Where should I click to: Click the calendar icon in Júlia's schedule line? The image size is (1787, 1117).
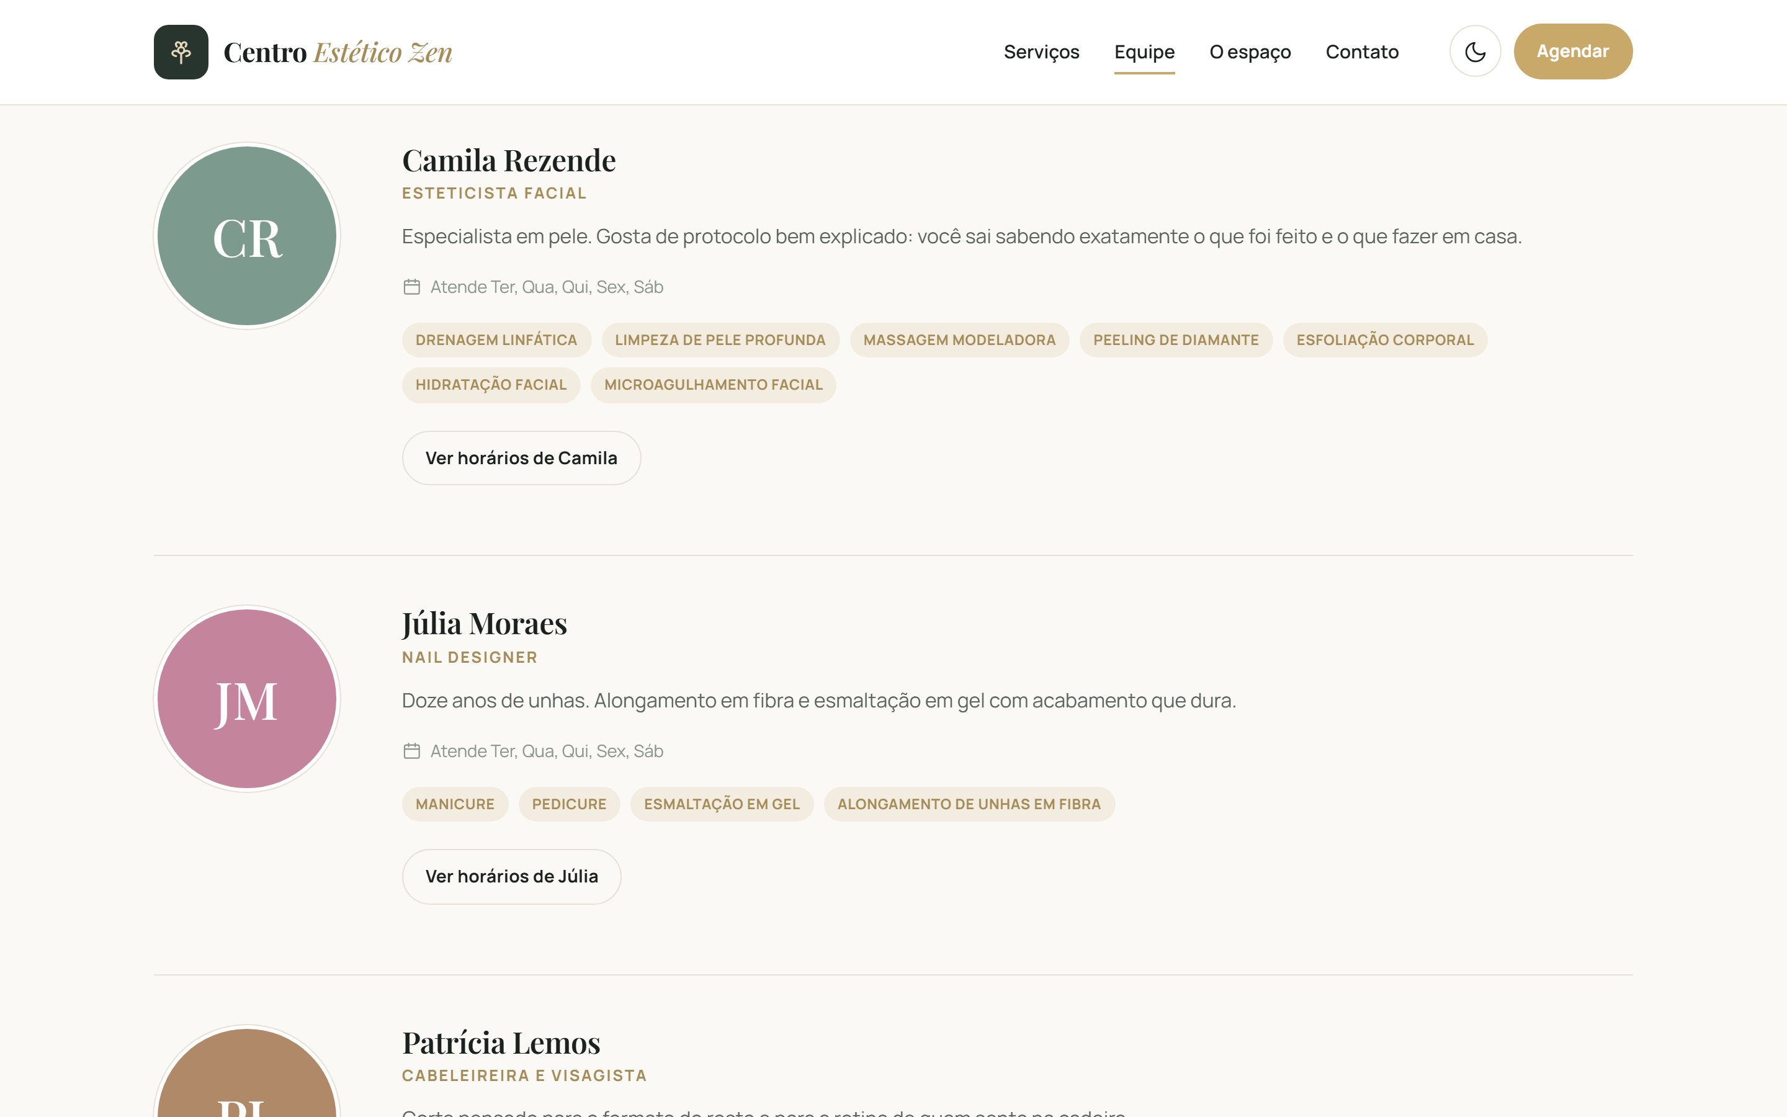tap(412, 751)
